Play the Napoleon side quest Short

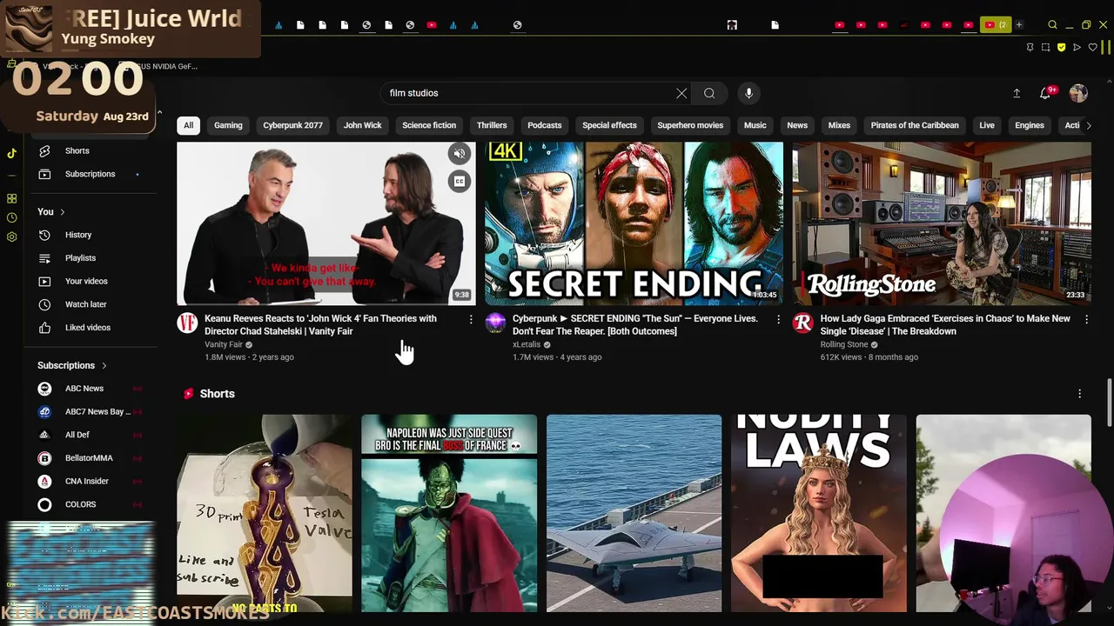449,513
